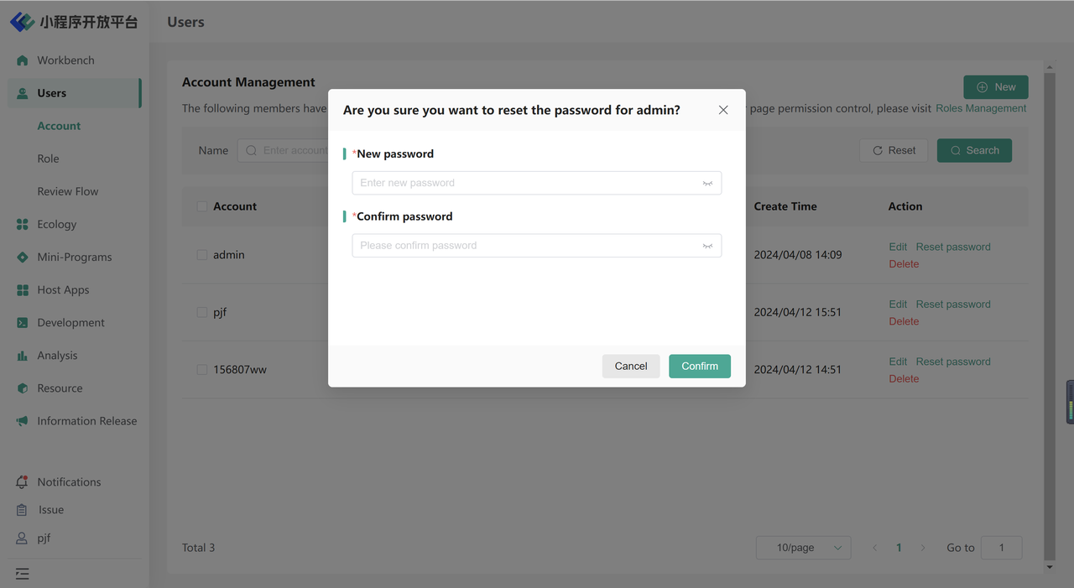Click the Mini-Programs diamond icon
The width and height of the screenshot is (1074, 588).
23,257
